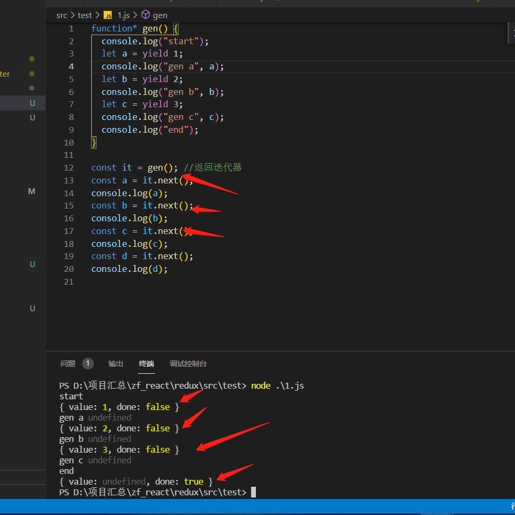515x515 pixels.
Task: Click terminal output 'gen c undefined'
Action: click(x=95, y=461)
